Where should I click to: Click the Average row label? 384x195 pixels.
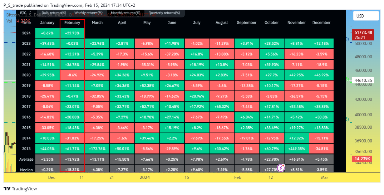point(26,159)
